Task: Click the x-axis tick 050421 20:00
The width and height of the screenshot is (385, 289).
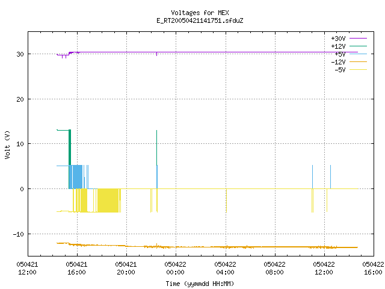Action: tap(126, 269)
